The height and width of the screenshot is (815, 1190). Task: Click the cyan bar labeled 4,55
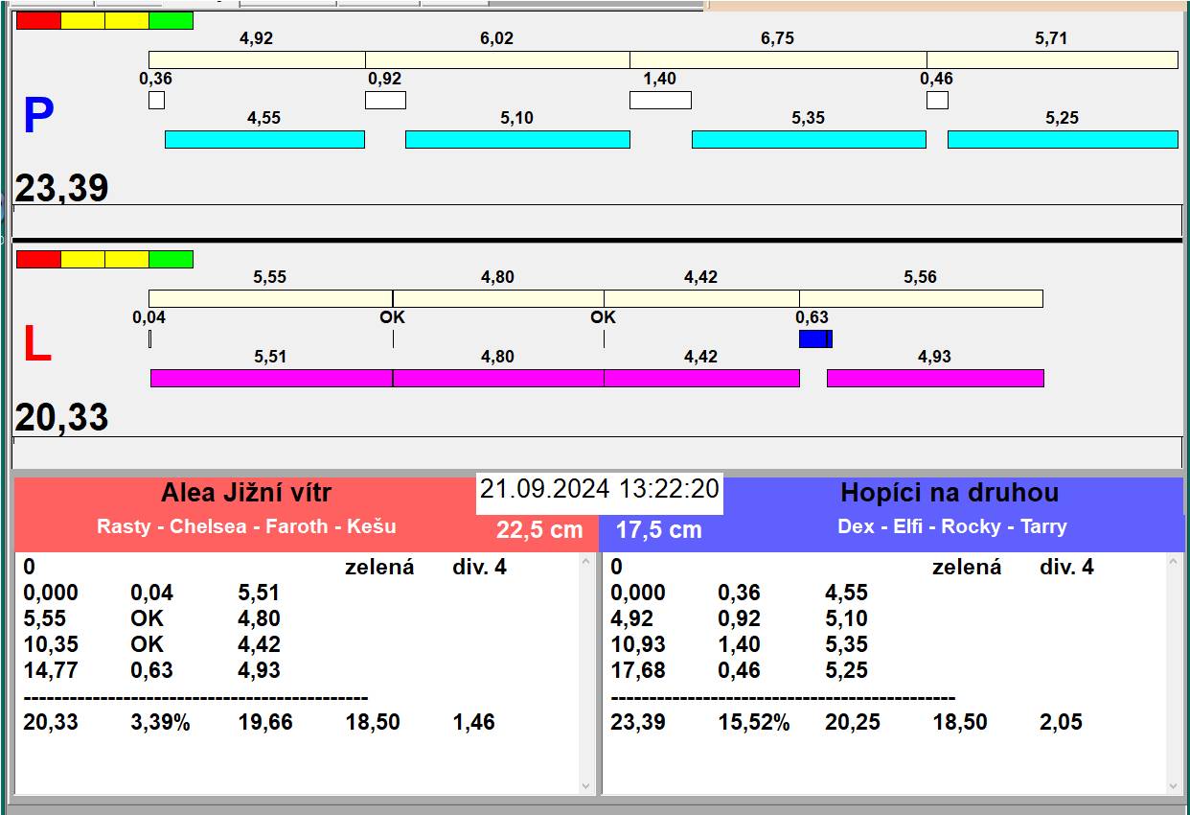[x=264, y=139]
